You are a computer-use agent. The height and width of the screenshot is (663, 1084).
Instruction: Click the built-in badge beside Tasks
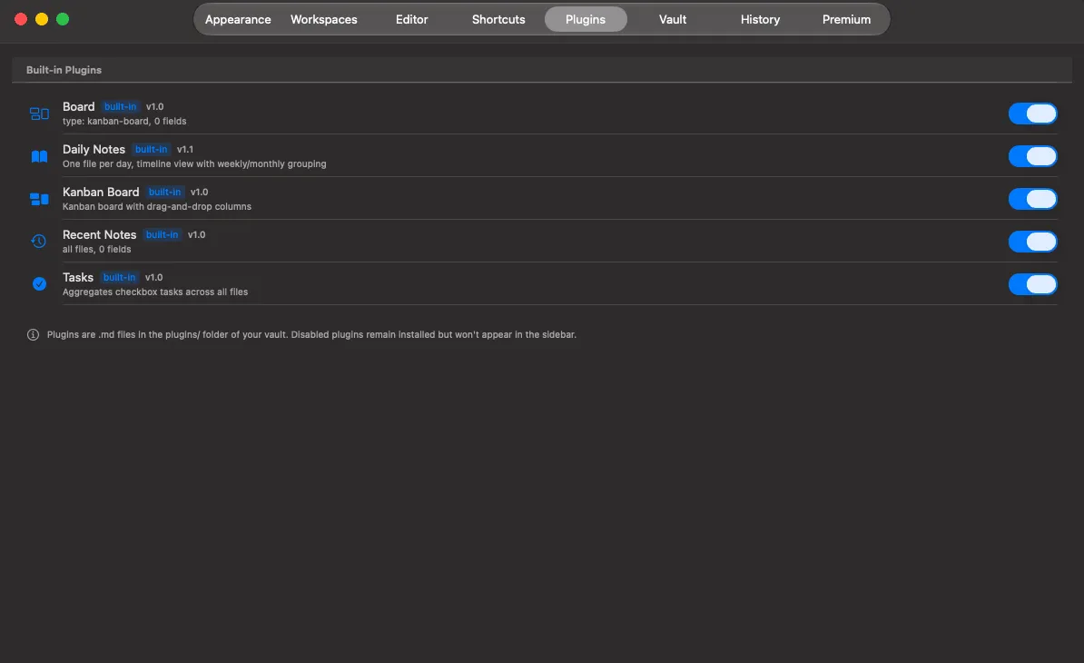coord(120,278)
